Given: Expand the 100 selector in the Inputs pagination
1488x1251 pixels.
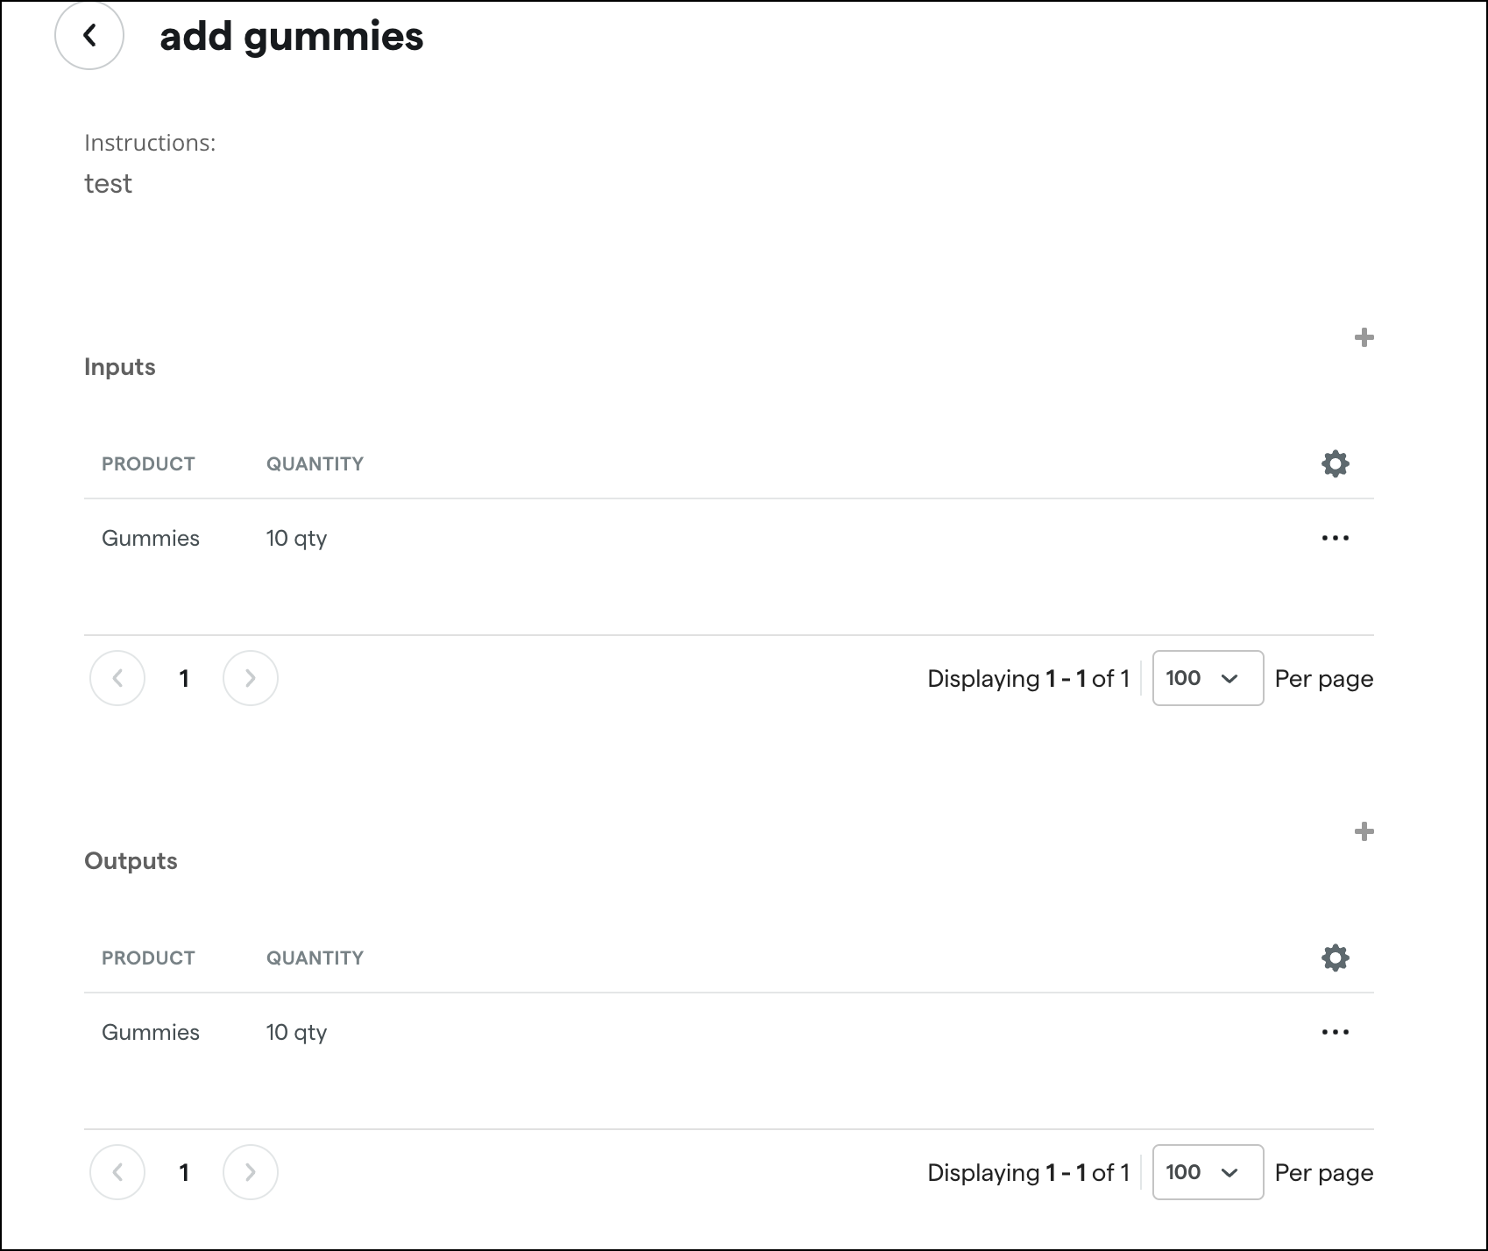Looking at the screenshot, I should [x=1207, y=678].
